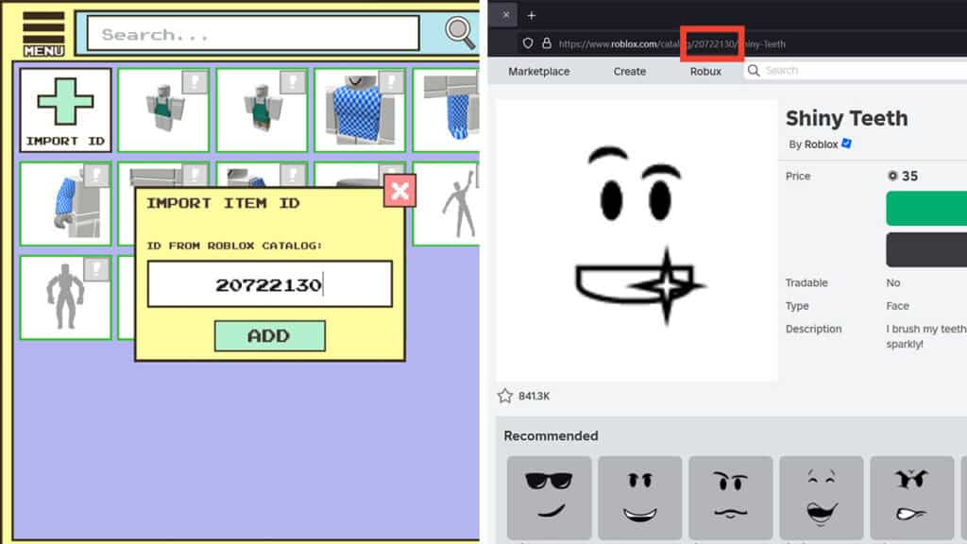Image resolution: width=967 pixels, height=544 pixels.
Task: Click the Search field in the avatar editor
Action: (x=255, y=33)
